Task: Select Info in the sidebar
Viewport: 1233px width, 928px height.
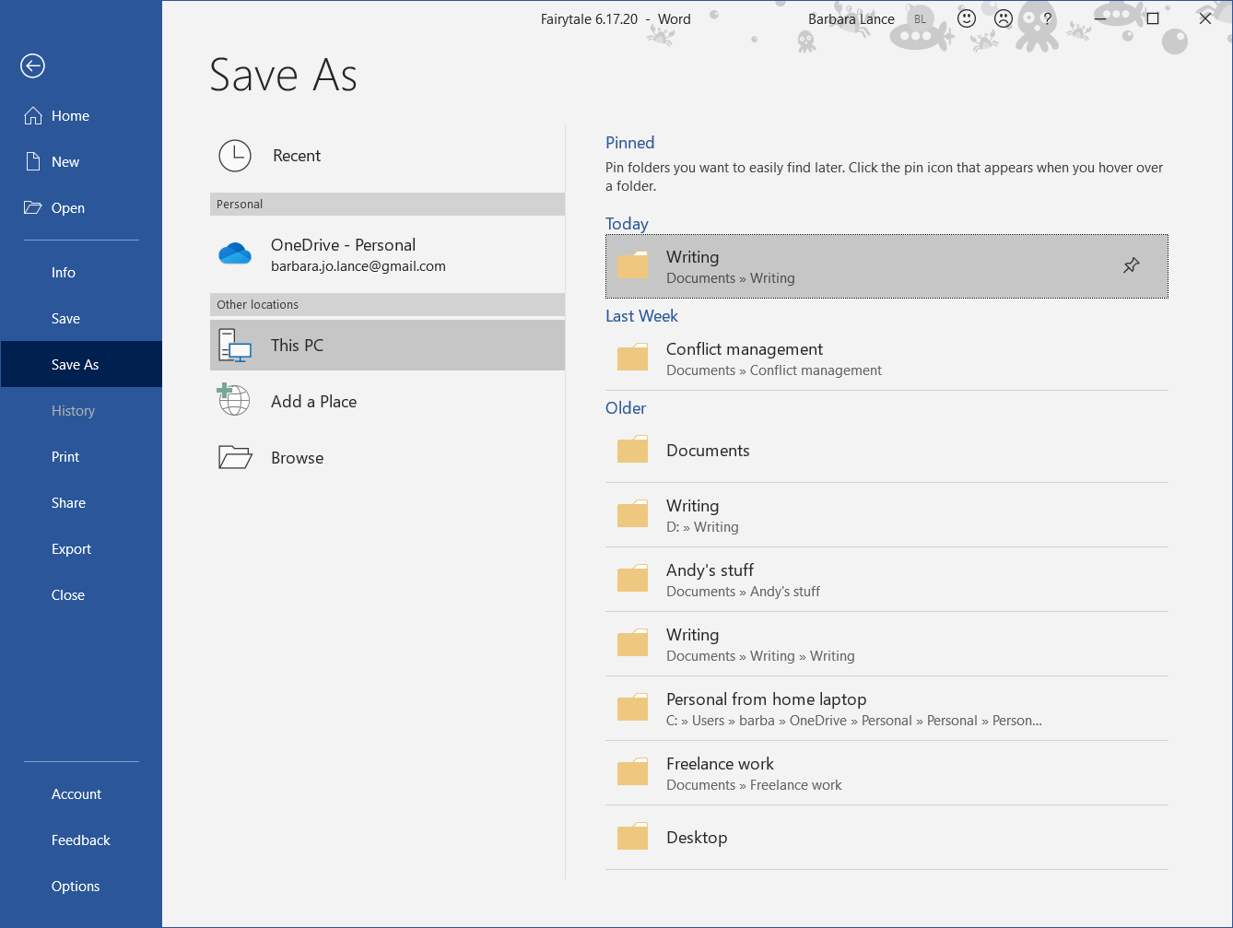Action: tap(81, 273)
